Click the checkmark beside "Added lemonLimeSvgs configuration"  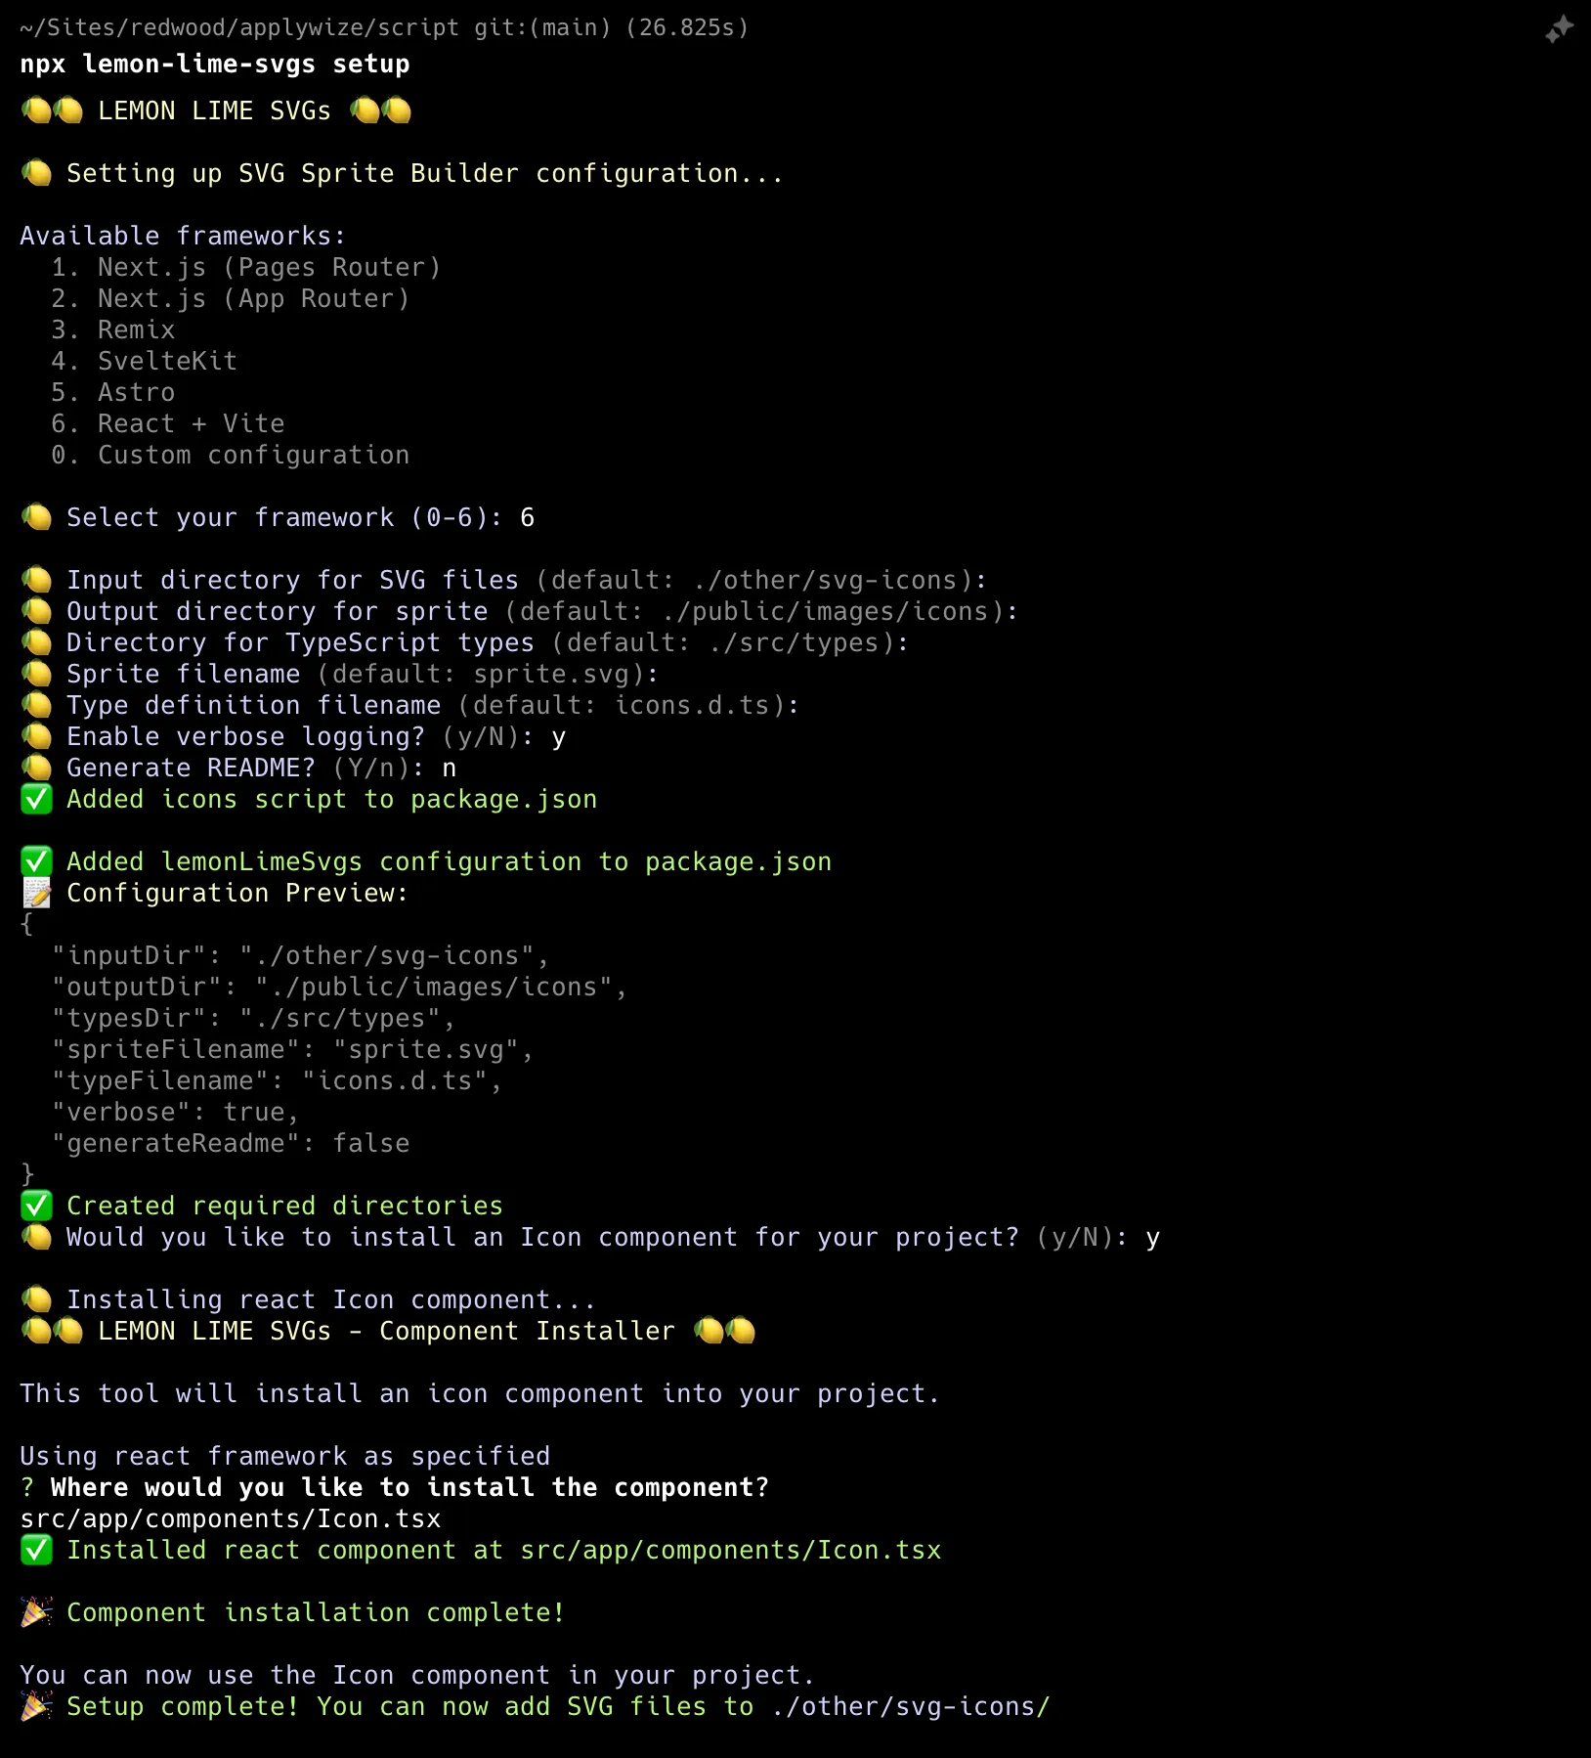coord(36,862)
